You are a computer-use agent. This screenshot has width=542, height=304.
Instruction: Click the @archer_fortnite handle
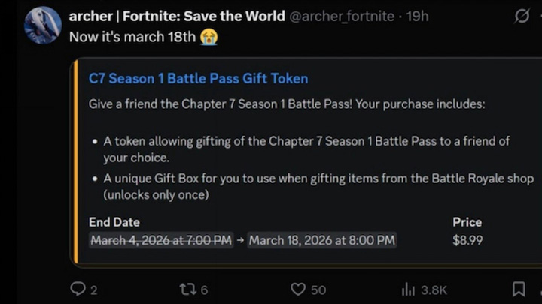[343, 16]
